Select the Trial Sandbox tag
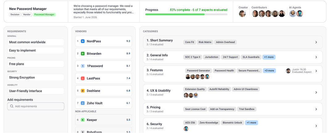This screenshot has height=133, width=330. point(247,109)
